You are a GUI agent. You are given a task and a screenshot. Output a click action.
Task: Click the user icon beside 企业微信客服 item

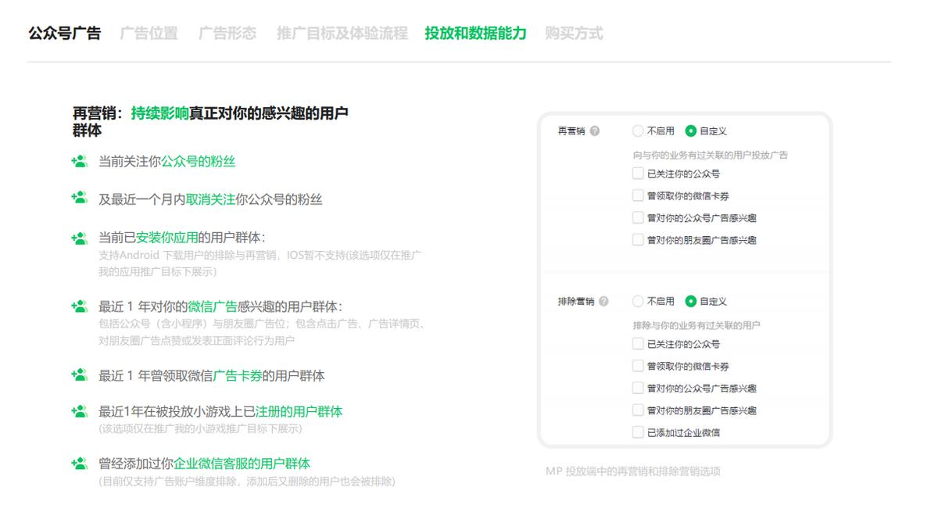click(77, 462)
